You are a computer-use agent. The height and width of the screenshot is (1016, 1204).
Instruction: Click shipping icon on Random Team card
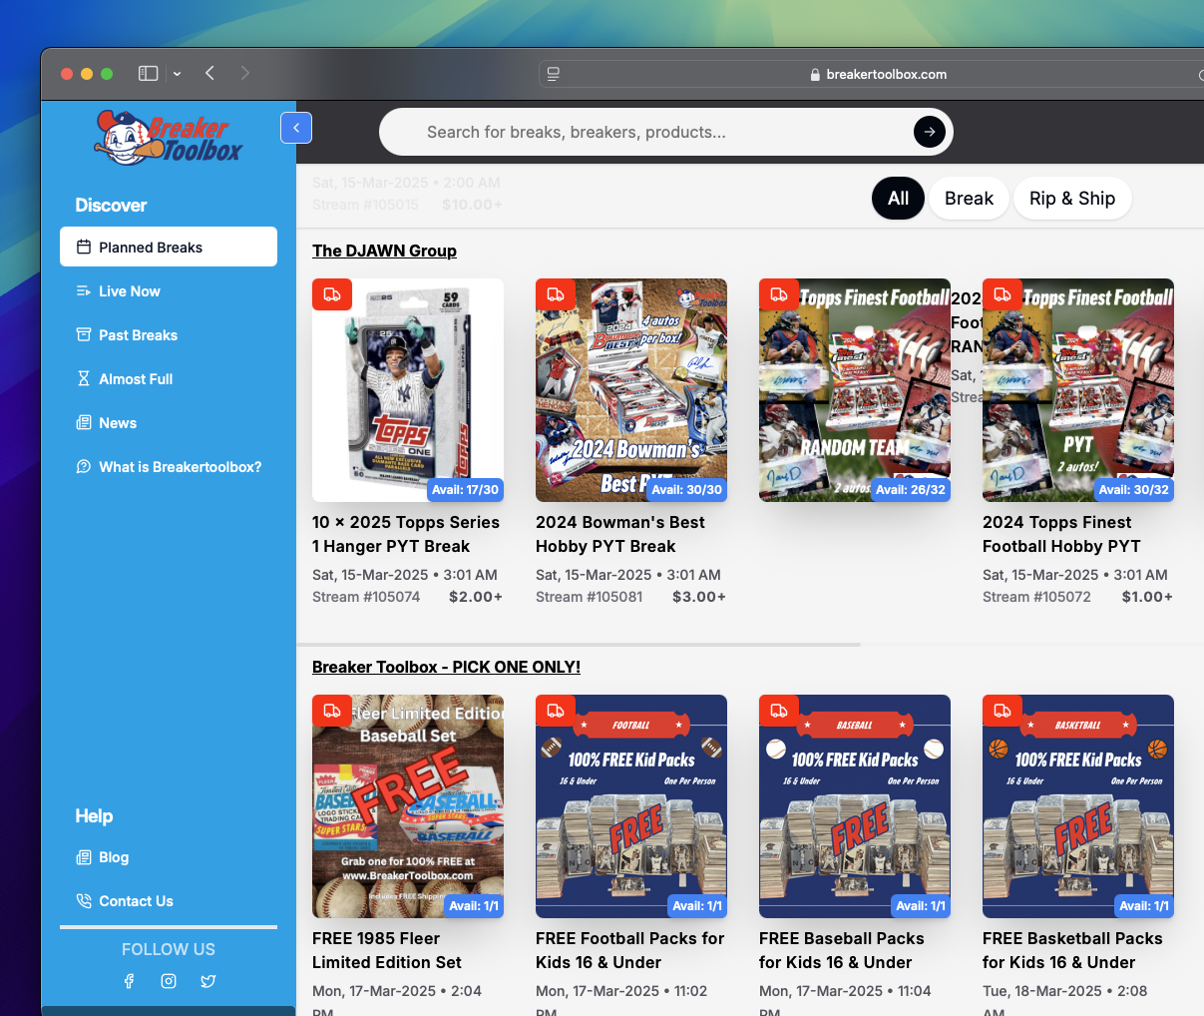(779, 294)
